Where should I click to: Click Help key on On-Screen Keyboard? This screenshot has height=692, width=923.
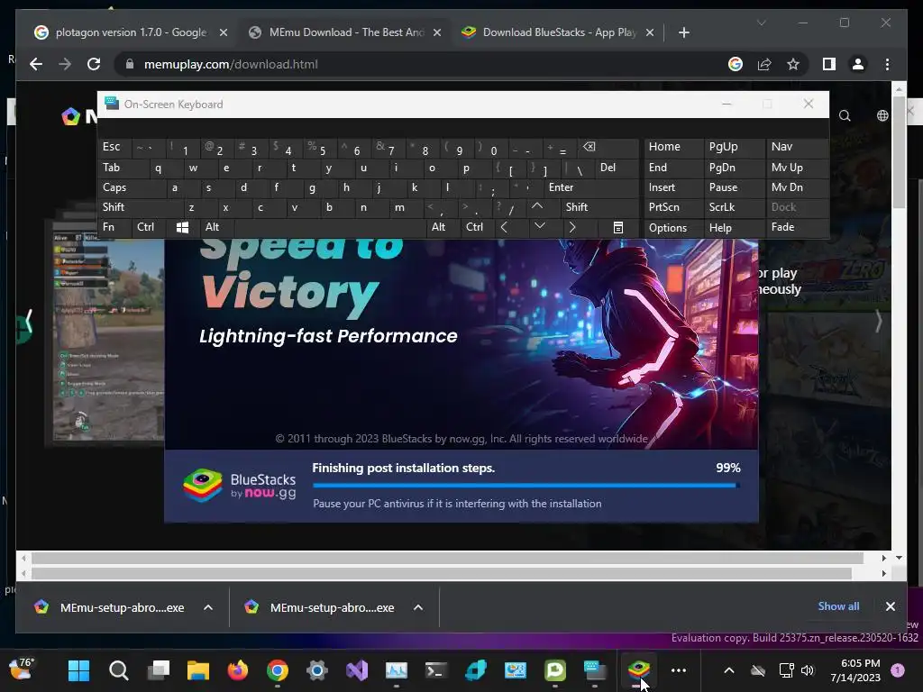click(734, 228)
